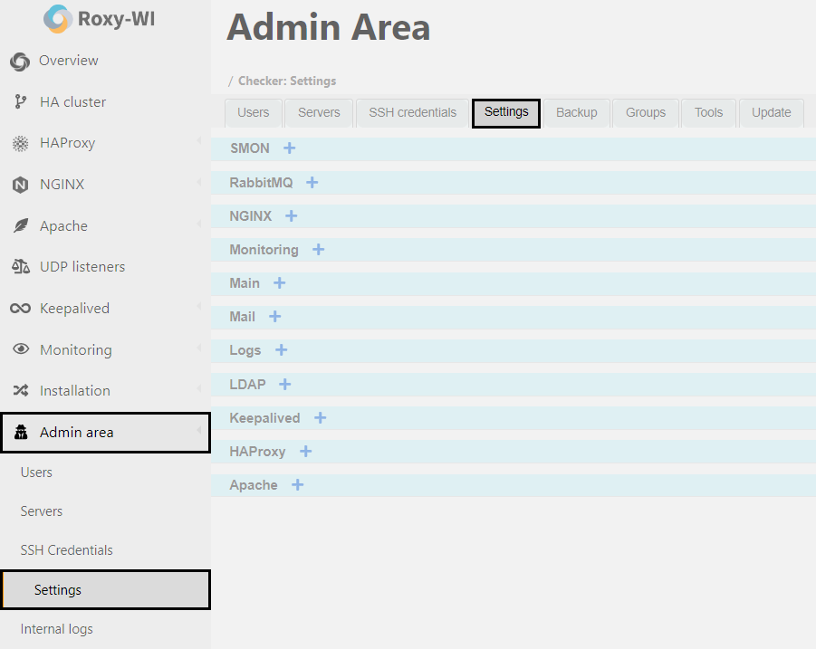Toggle HAProxy sidebar submenu arrow
This screenshot has width=816, height=649.
tap(199, 141)
